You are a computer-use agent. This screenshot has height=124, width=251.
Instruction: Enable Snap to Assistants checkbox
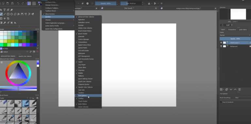(221, 102)
